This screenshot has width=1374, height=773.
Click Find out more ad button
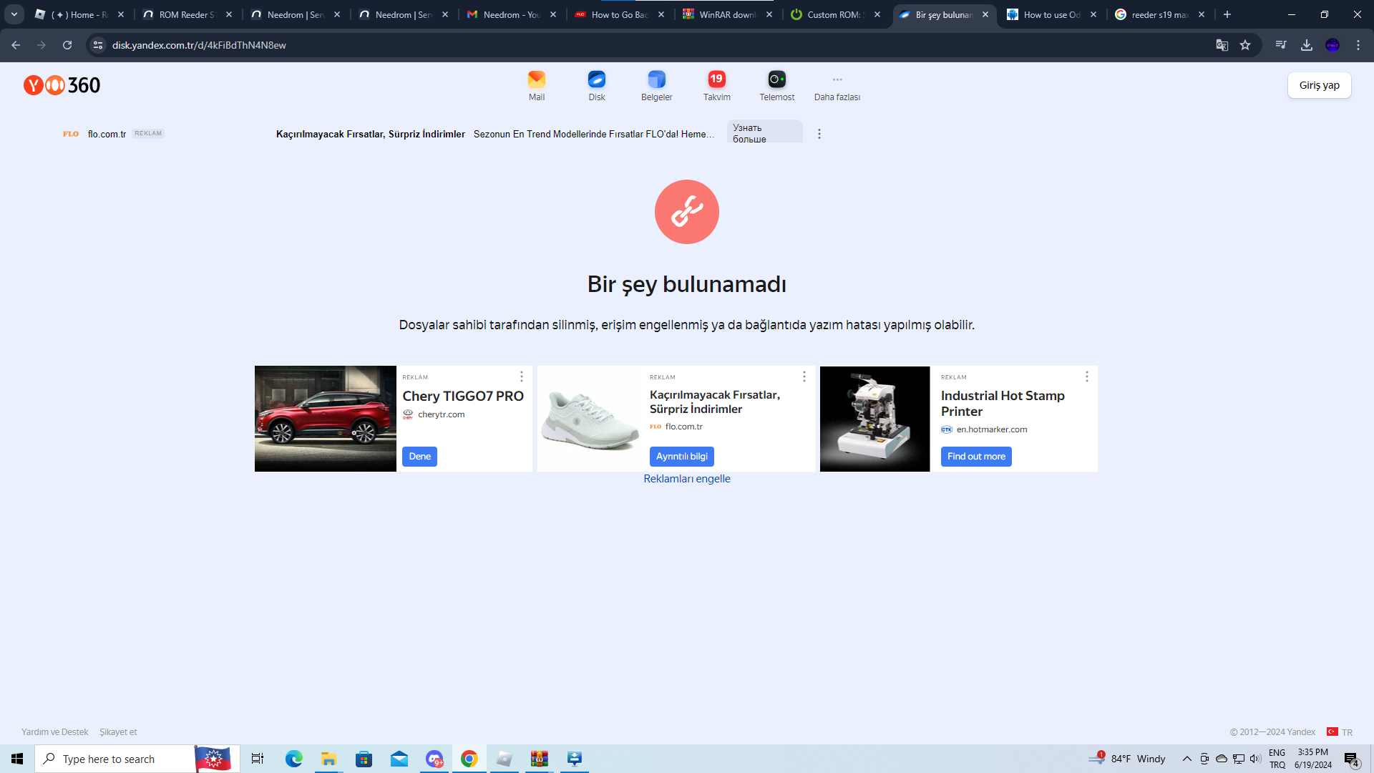pos(975,457)
